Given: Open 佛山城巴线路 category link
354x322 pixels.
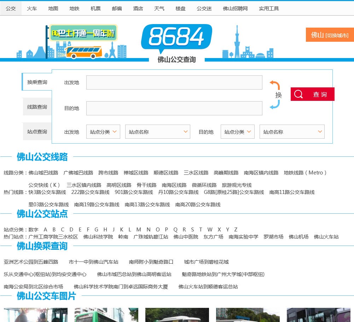Looking at the screenshot, I should coord(43,173).
